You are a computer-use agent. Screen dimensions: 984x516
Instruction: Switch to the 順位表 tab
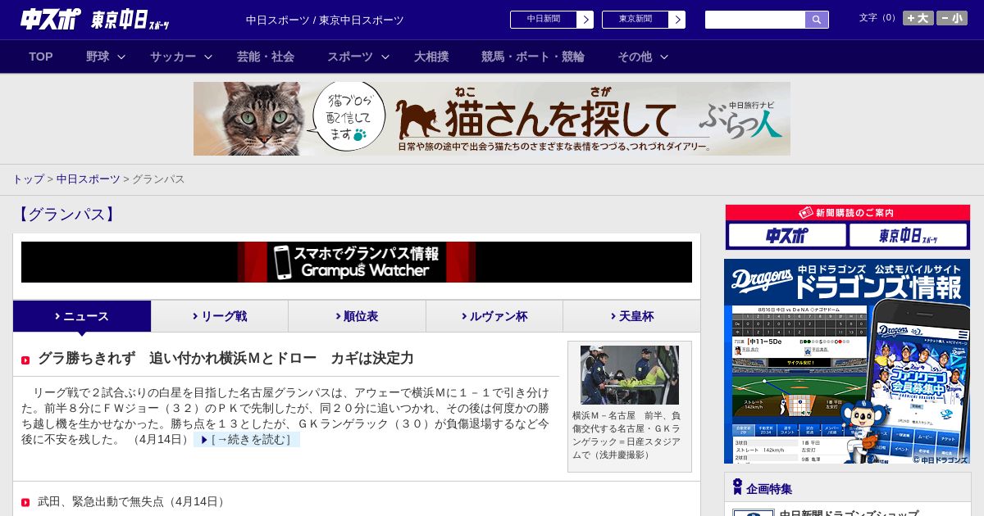tap(357, 316)
